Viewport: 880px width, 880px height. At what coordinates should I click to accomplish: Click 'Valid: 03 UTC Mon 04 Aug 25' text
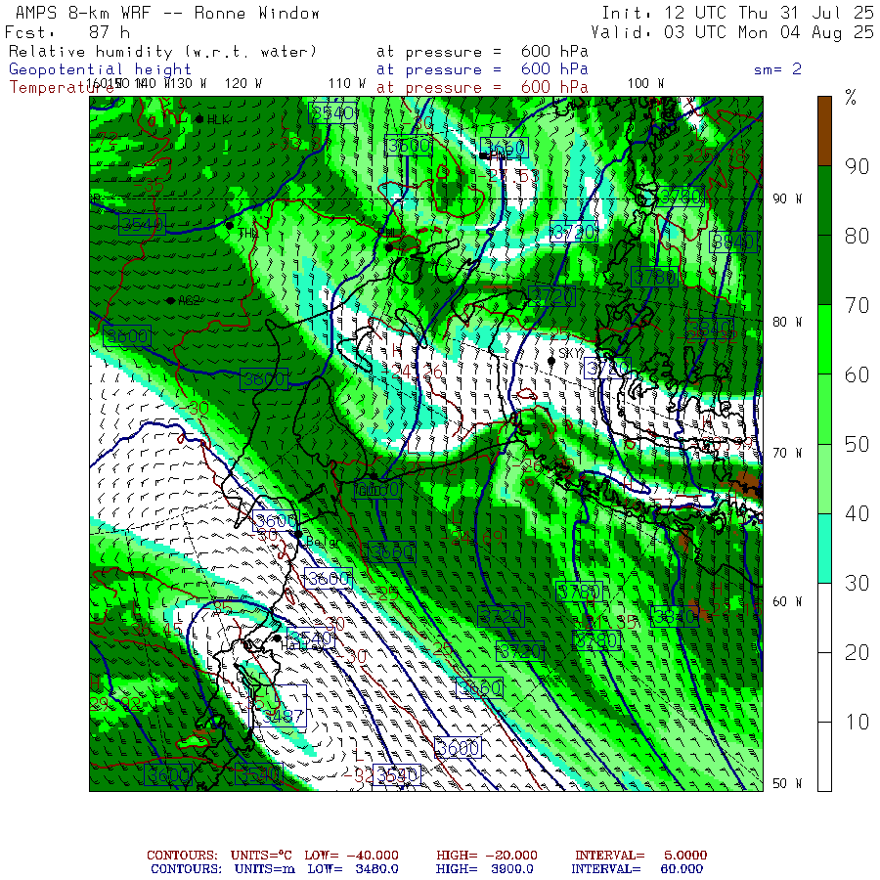(x=732, y=32)
